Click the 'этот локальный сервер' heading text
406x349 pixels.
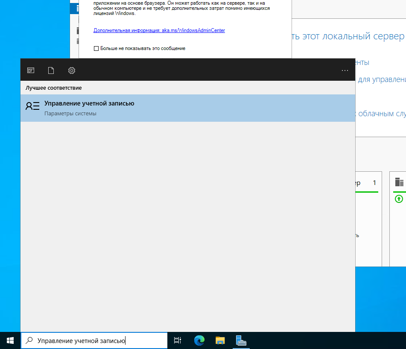[x=348, y=36]
